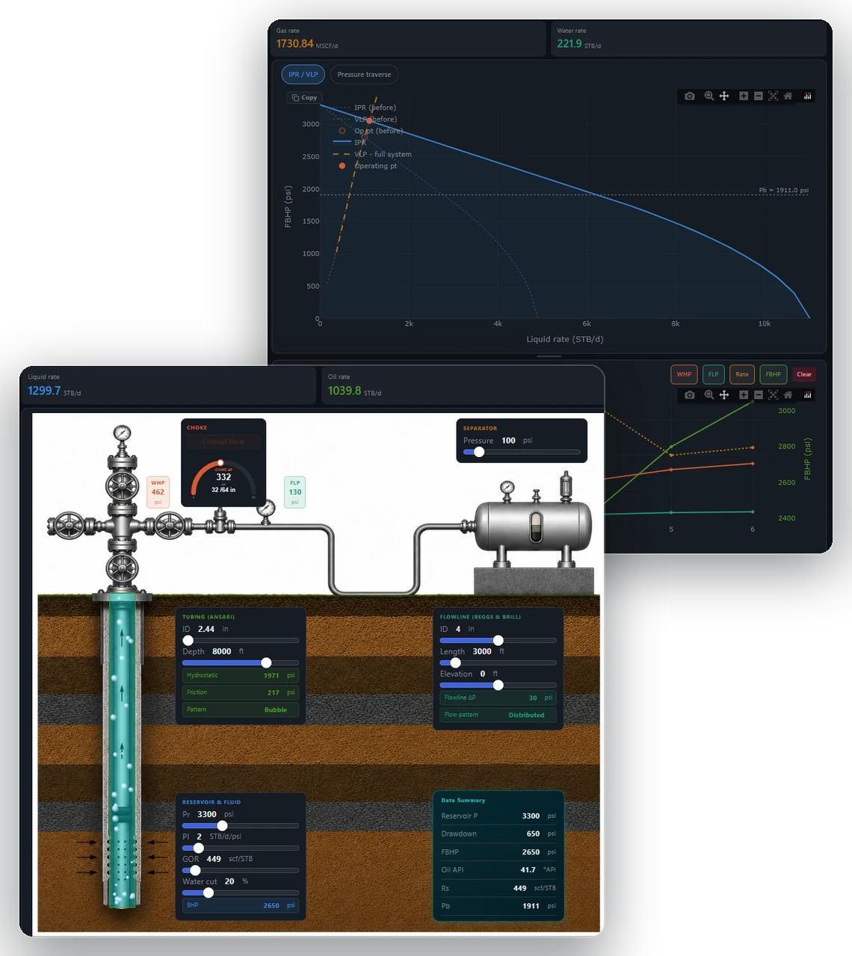Adjust the Flowline Length slider

(498, 662)
